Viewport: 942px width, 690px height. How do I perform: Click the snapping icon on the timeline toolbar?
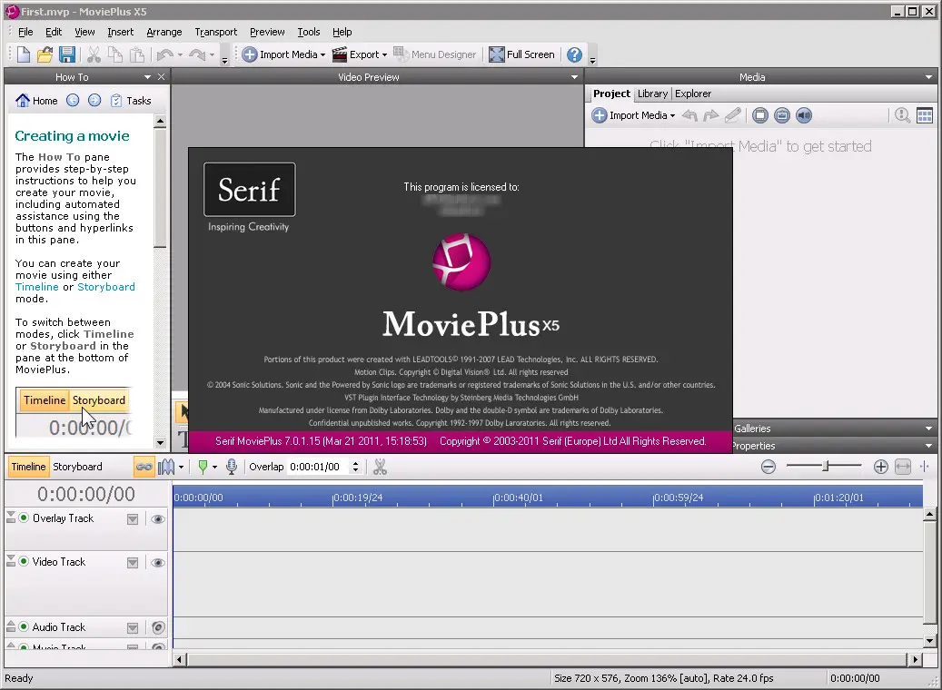pyautogui.click(x=166, y=467)
